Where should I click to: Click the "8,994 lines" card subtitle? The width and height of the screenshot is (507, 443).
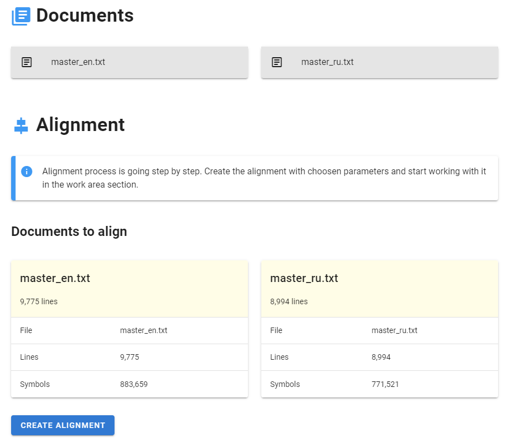(289, 301)
